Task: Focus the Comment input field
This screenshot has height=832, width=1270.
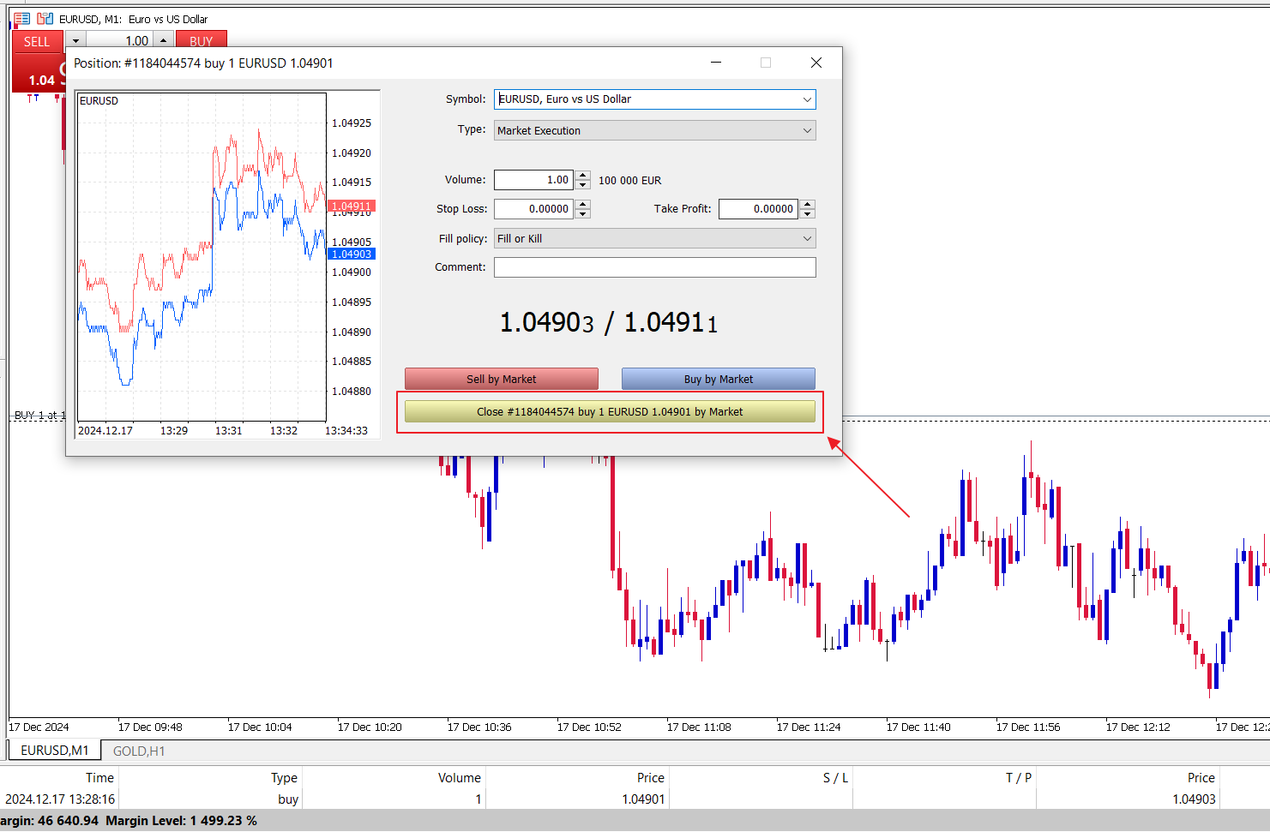Action: [x=655, y=267]
